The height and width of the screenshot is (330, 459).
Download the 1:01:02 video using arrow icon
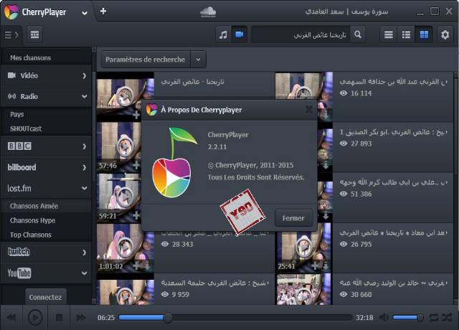tap(146, 266)
